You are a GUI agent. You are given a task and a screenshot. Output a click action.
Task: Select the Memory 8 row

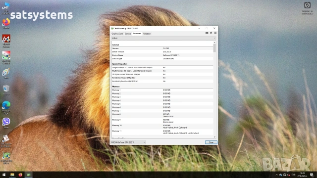click(x=162, y=115)
